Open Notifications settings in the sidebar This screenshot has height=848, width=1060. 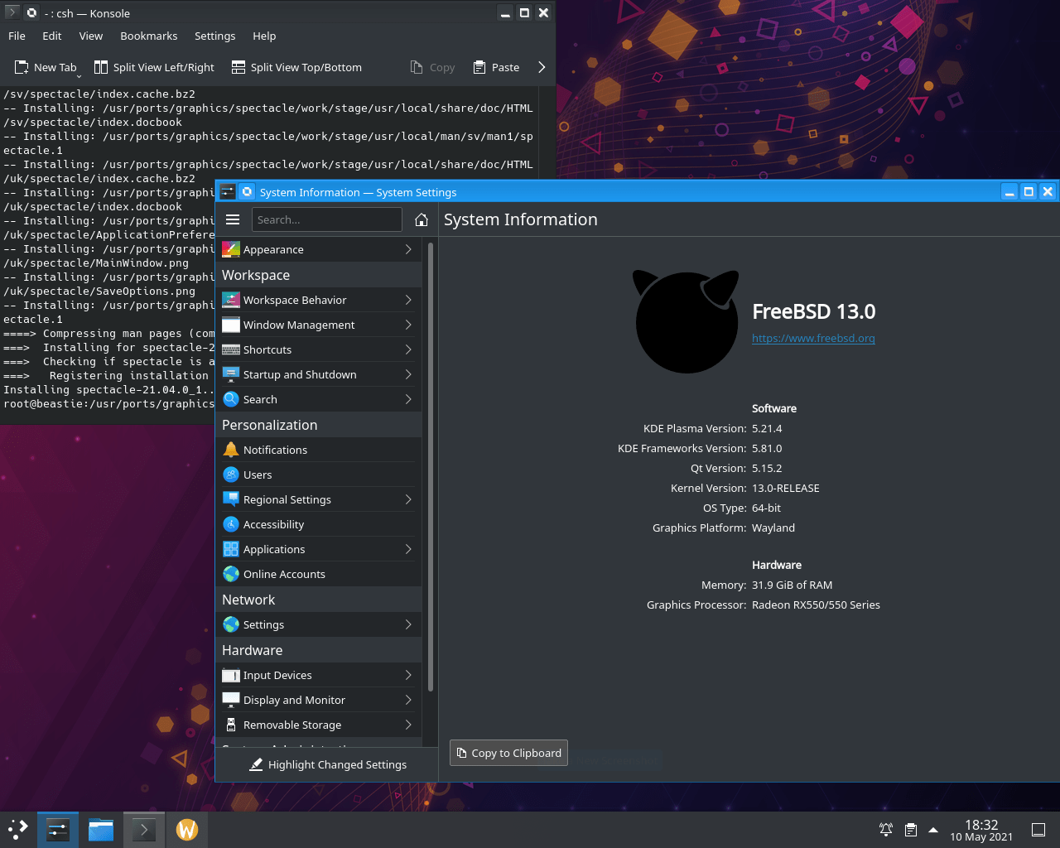click(x=276, y=449)
